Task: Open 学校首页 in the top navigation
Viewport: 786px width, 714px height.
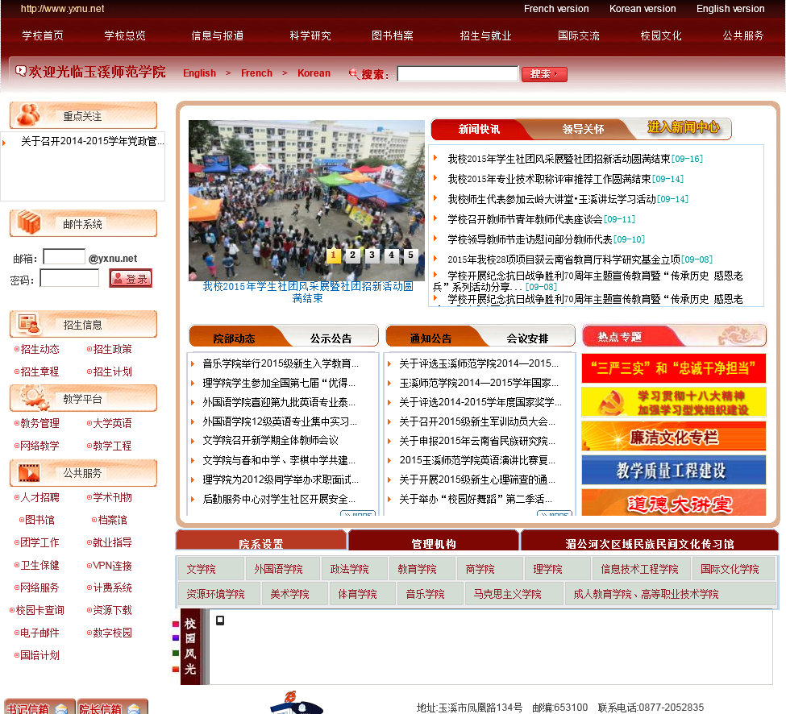Action: [x=43, y=35]
